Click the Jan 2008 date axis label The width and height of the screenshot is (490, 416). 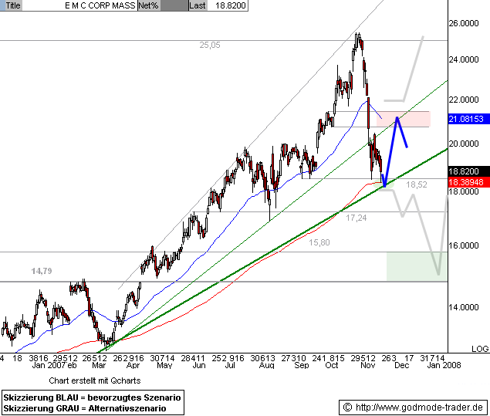coord(444,365)
